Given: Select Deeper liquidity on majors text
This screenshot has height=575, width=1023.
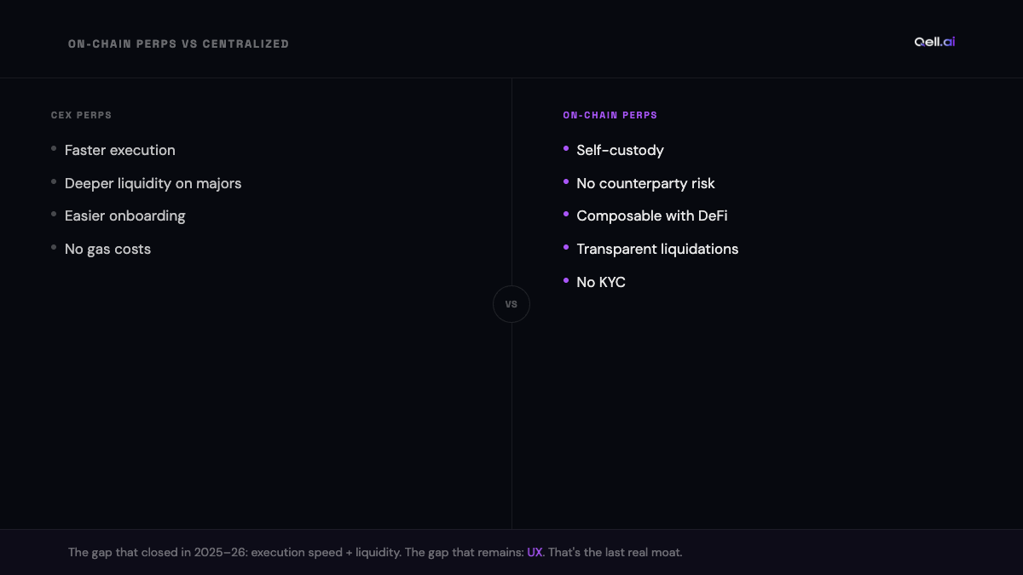Looking at the screenshot, I should pos(153,183).
